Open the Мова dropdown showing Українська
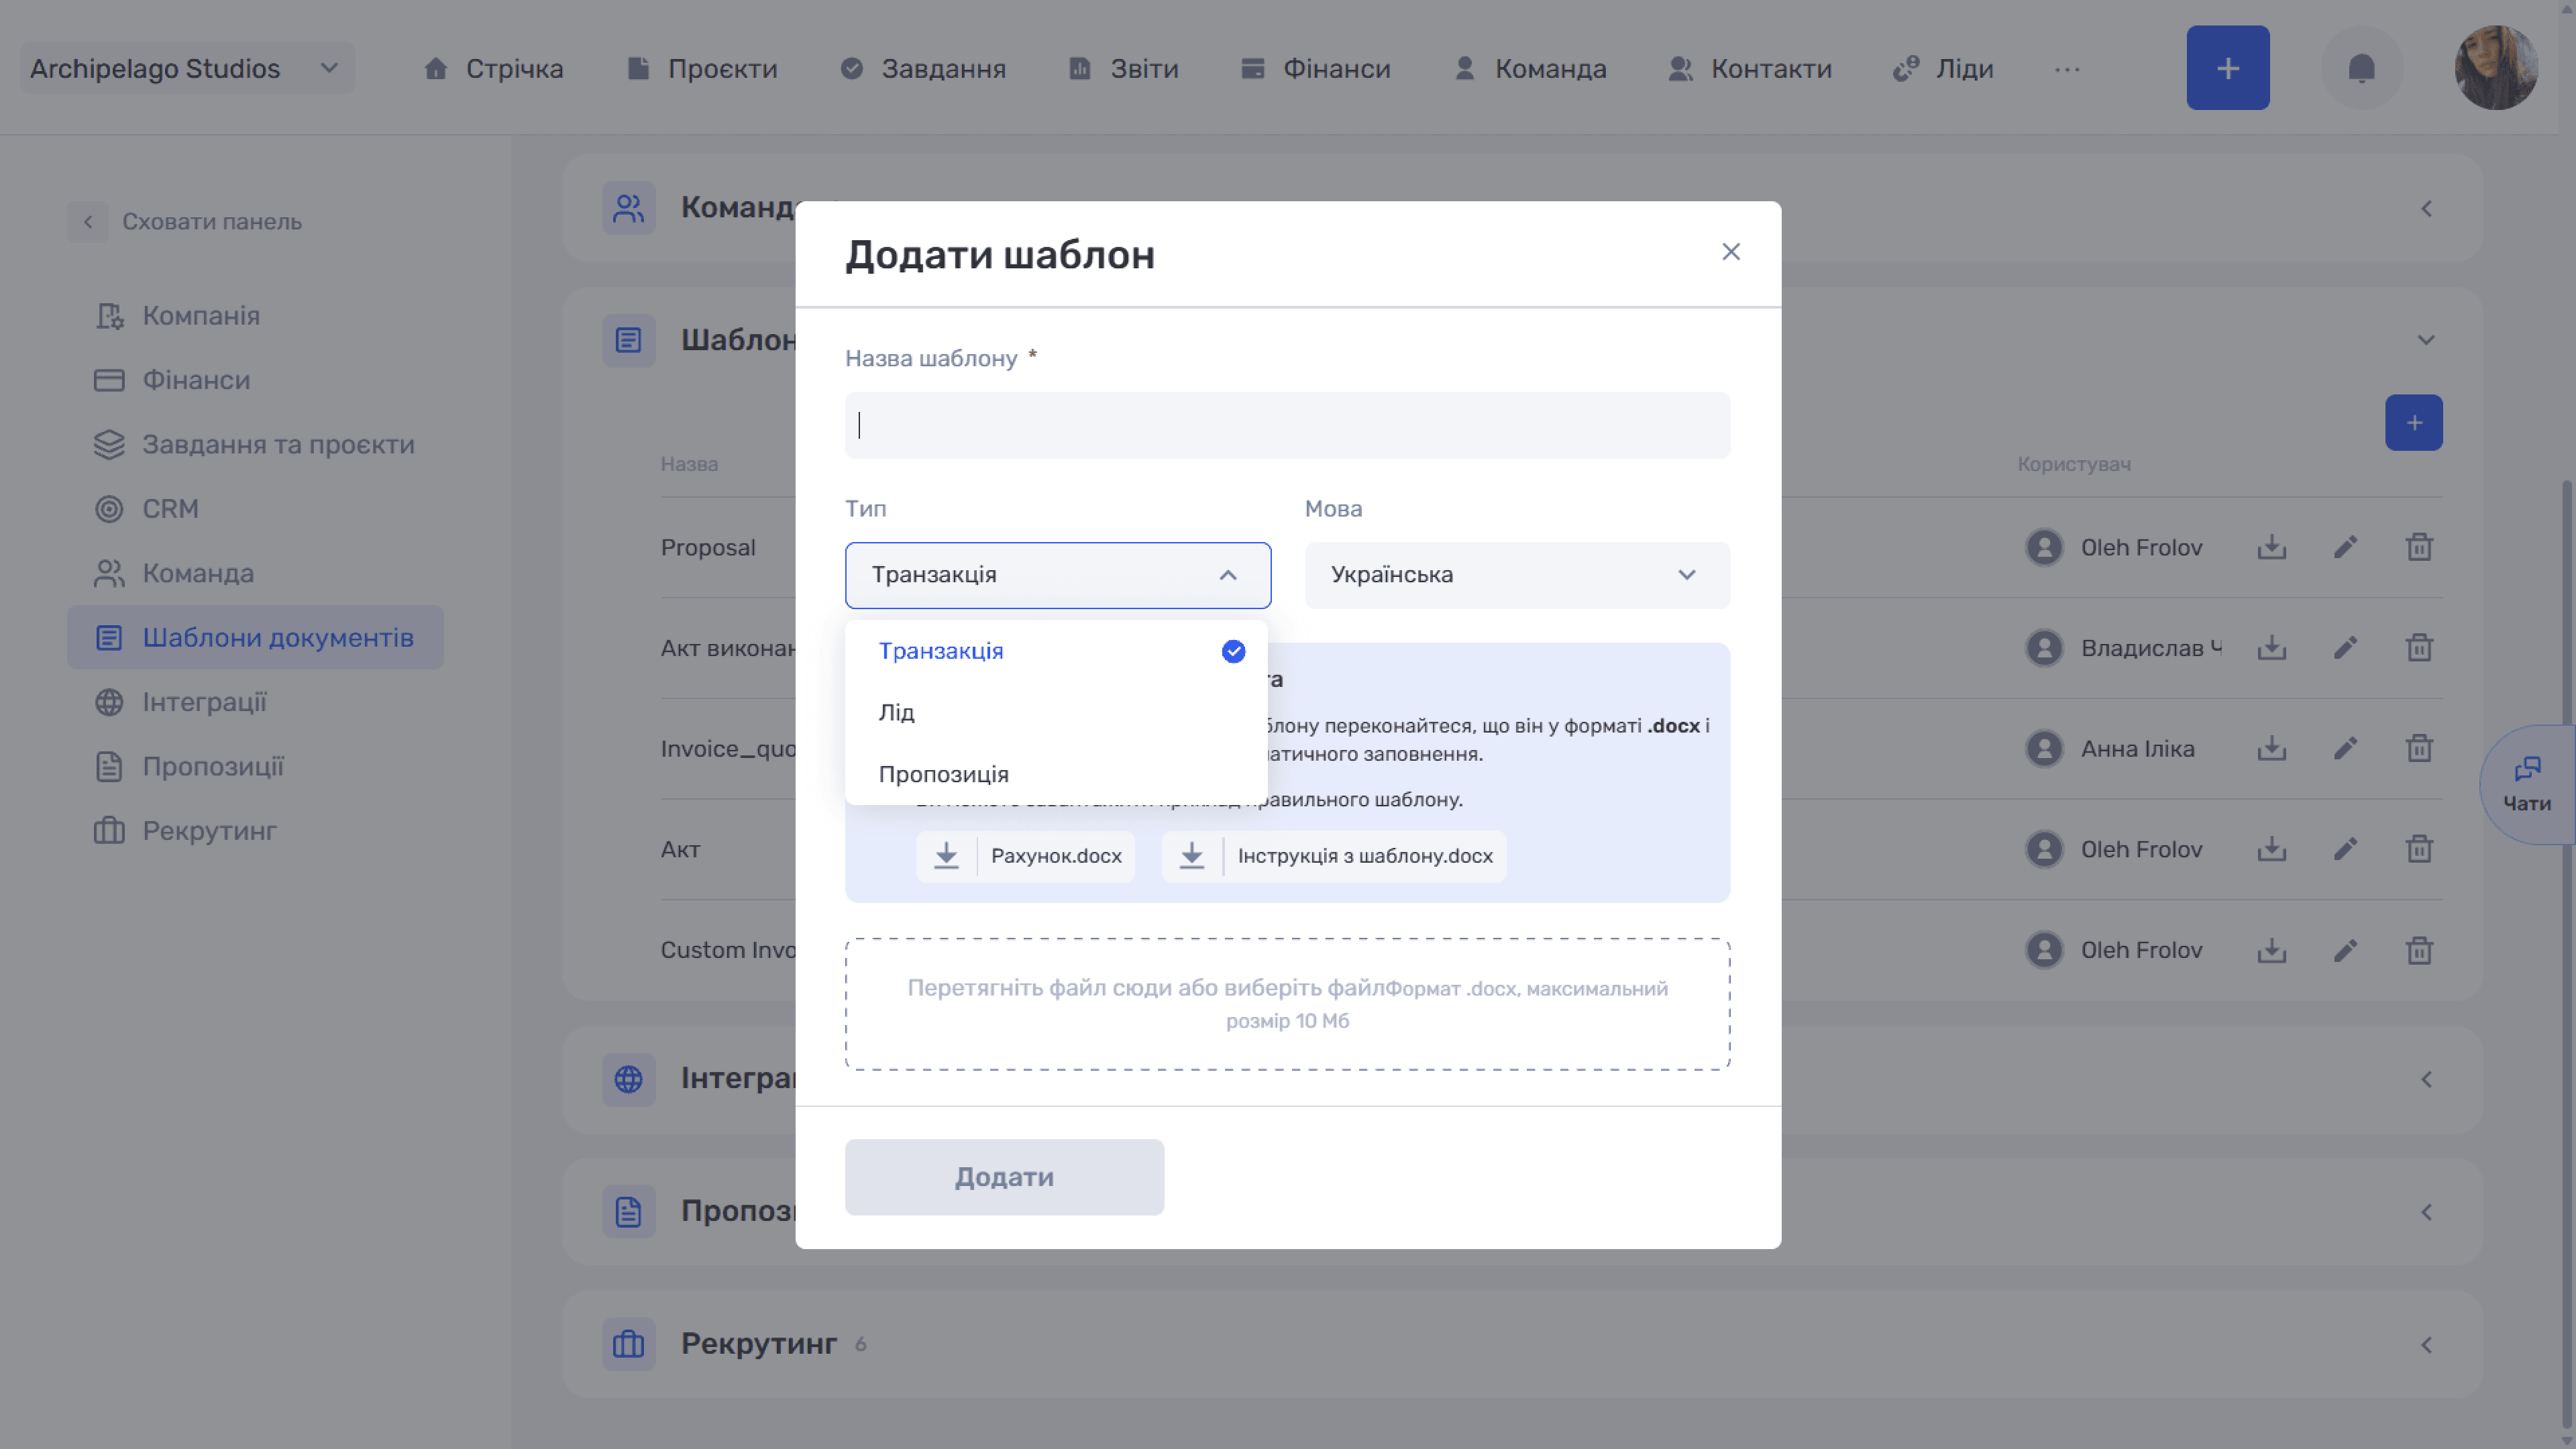2576x1449 pixels. 1517,575
